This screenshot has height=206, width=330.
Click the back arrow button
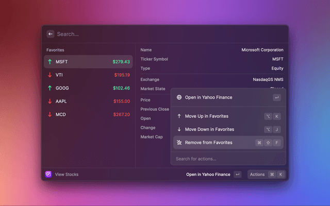pos(50,34)
